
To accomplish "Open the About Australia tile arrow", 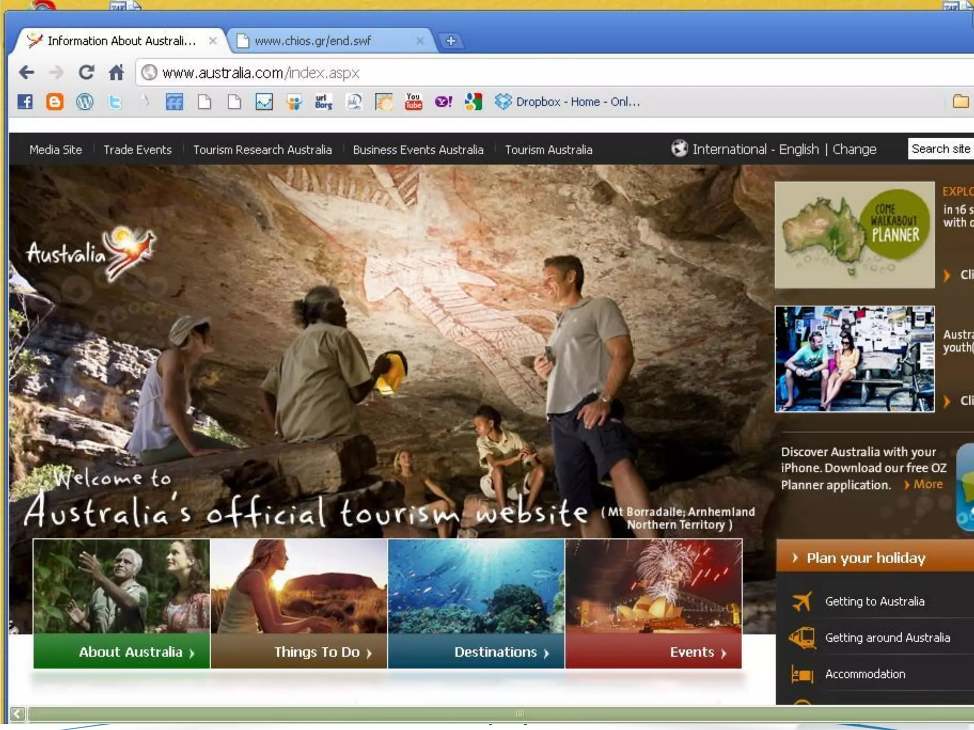I will (x=191, y=653).
